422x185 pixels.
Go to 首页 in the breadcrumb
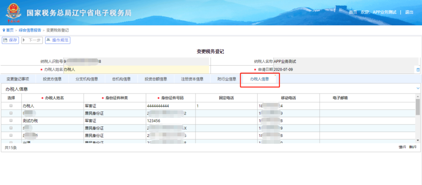point(10,30)
